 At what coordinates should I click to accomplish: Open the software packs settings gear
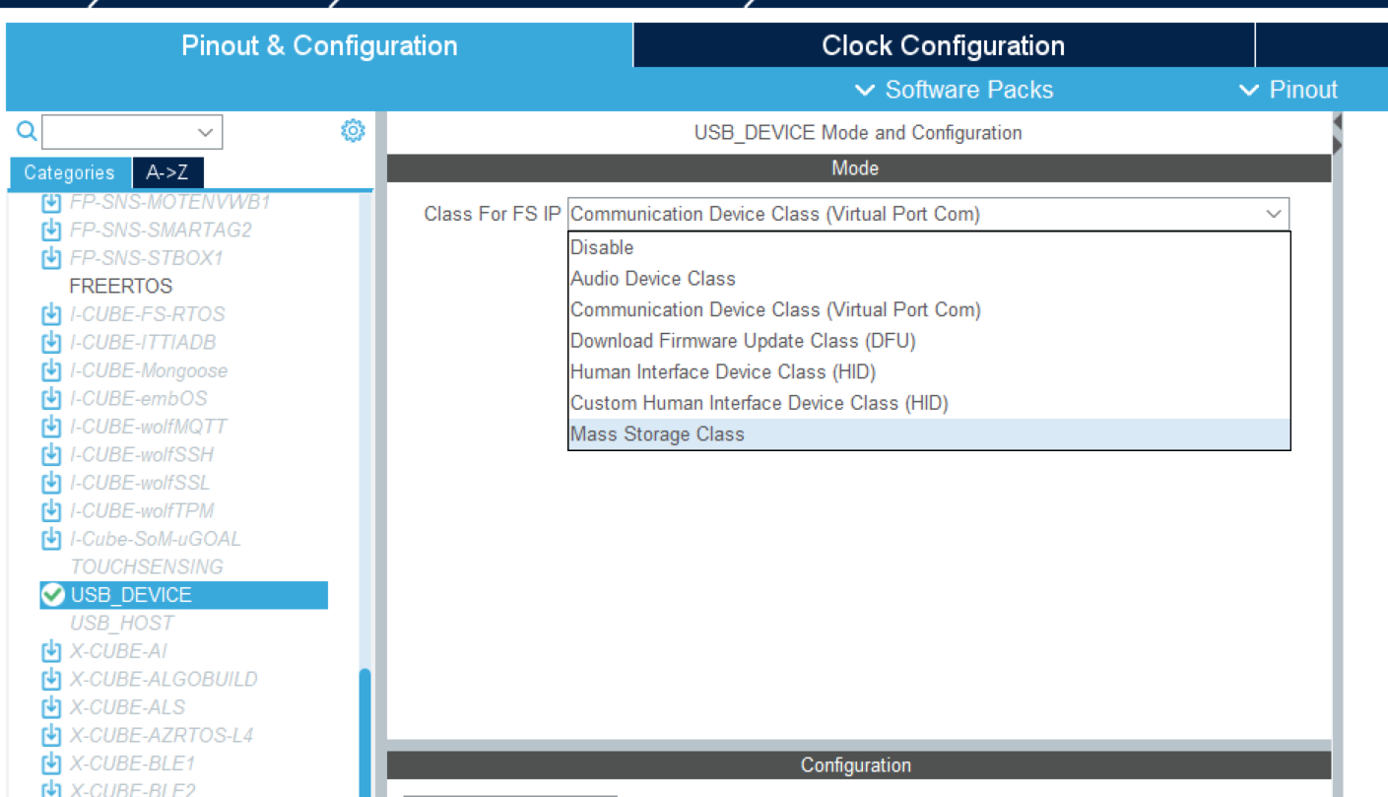click(x=353, y=130)
